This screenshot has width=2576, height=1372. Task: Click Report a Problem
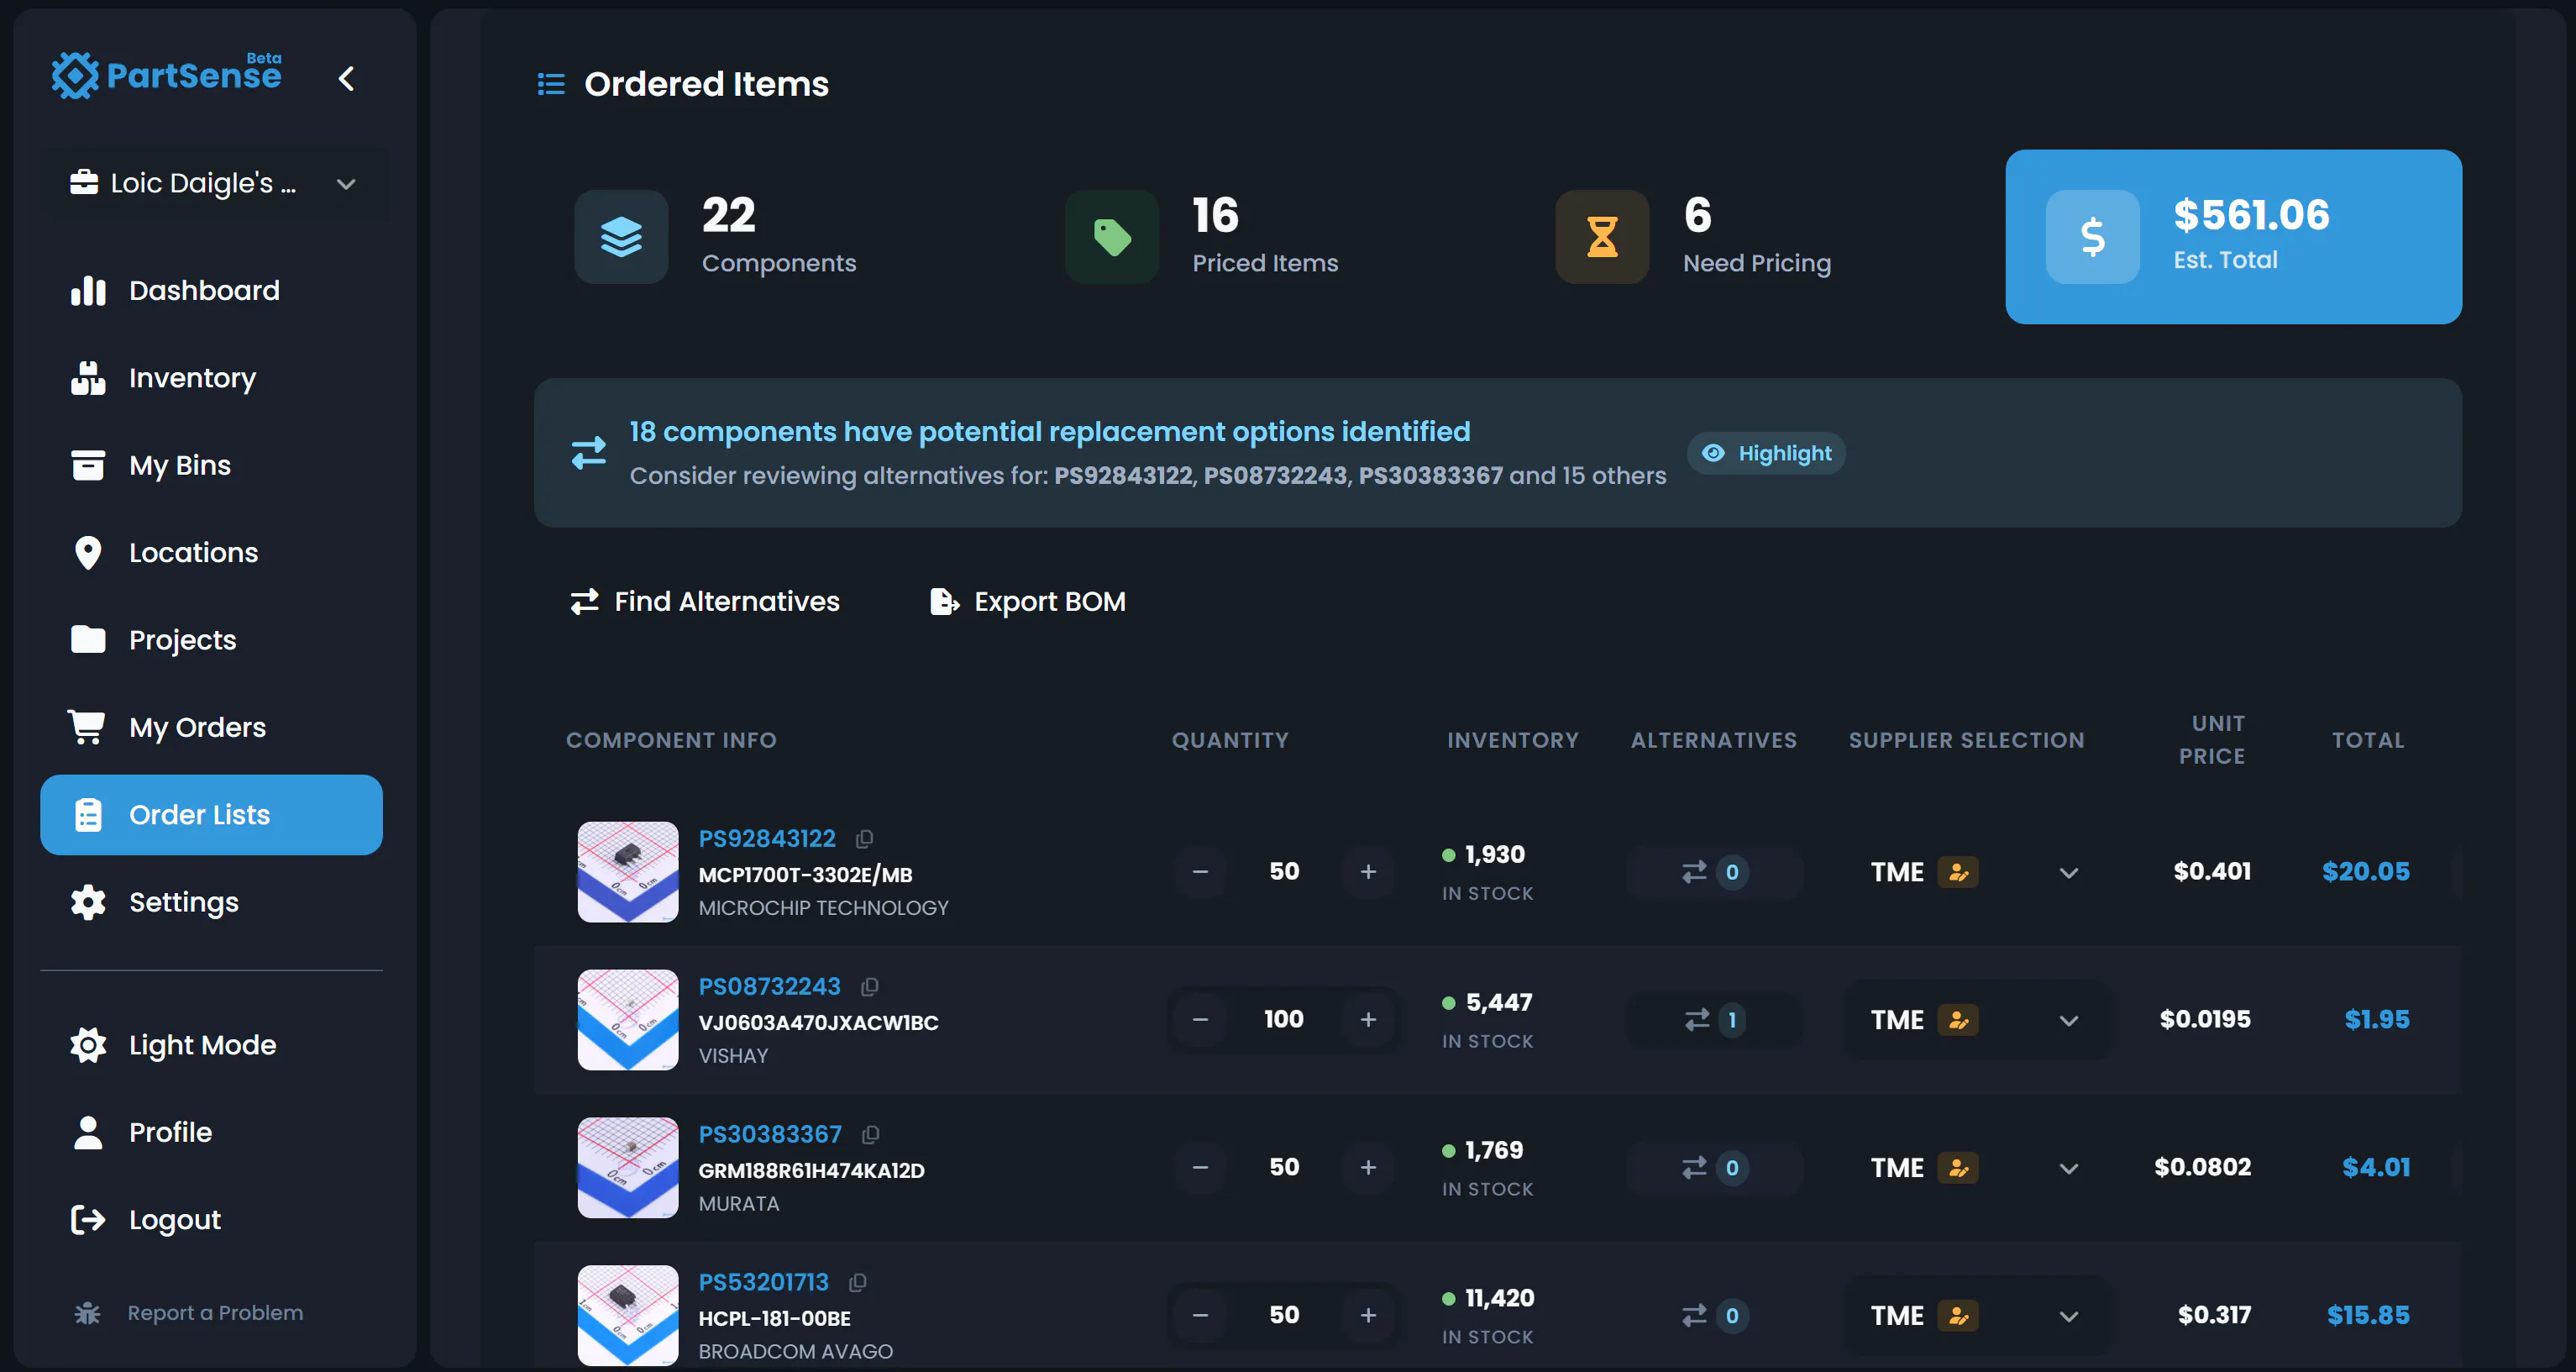point(190,1313)
